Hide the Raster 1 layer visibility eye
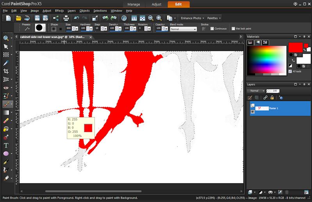The image size is (312, 202). click(252, 111)
